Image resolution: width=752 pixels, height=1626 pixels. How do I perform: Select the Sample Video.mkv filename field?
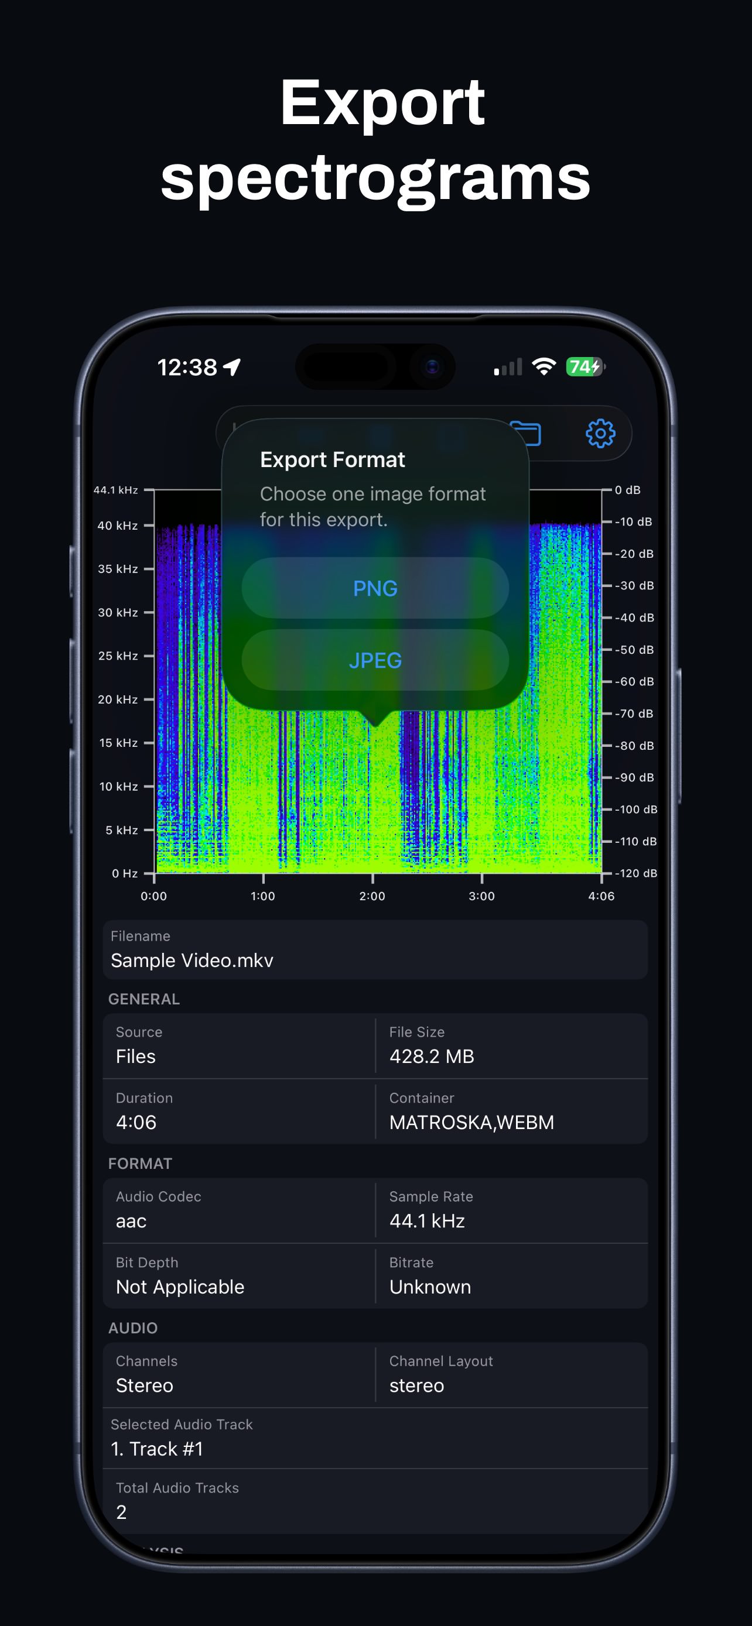point(375,949)
